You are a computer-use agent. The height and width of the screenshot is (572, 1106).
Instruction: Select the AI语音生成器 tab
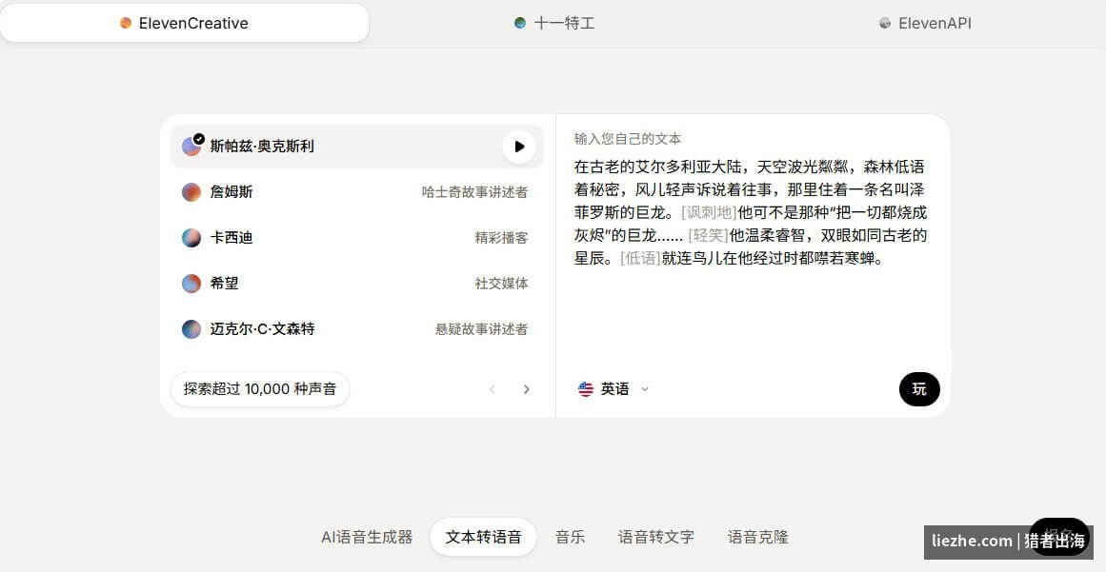367,538
